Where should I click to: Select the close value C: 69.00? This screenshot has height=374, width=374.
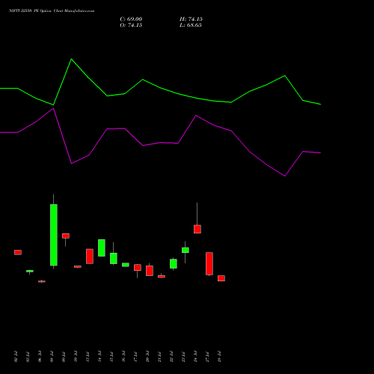pyautogui.click(x=131, y=19)
